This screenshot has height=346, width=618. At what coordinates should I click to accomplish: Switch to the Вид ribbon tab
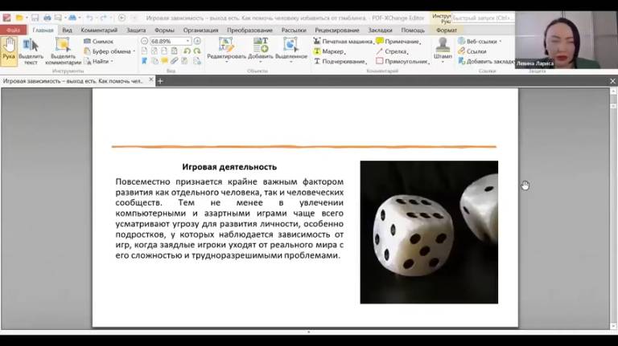(67, 30)
